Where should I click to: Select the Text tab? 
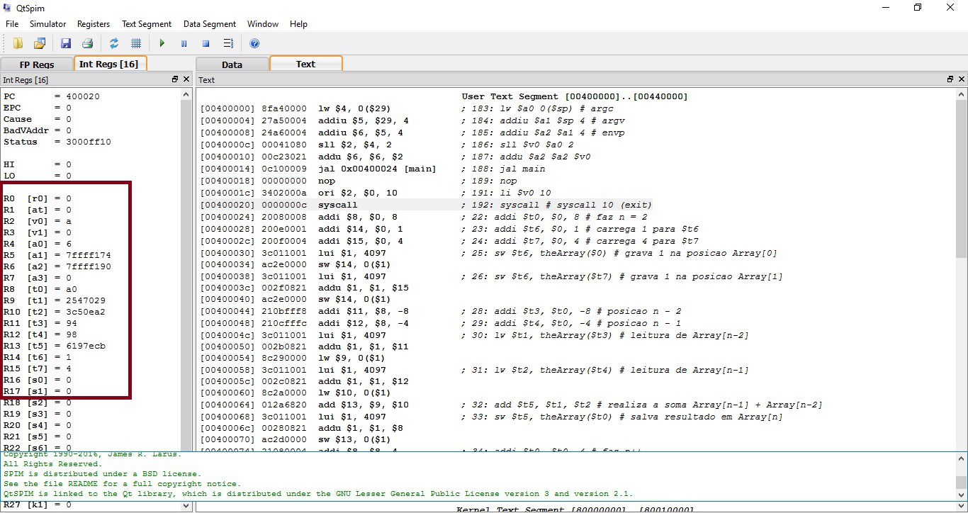point(305,64)
